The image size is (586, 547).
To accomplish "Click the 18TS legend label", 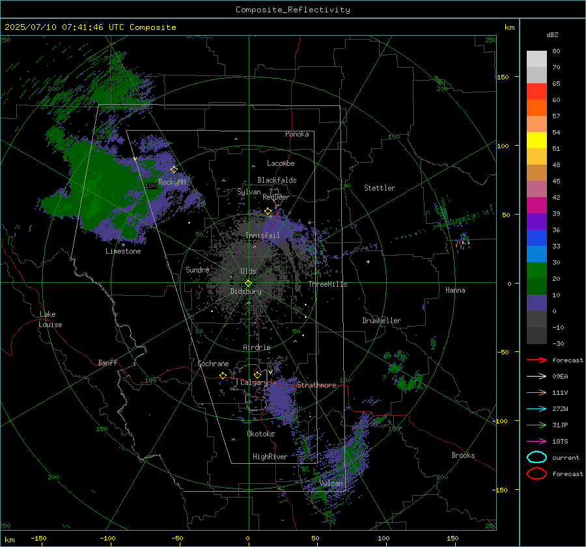I will [560, 442].
